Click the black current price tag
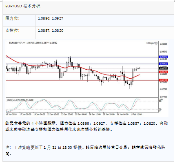 (x=163, y=68)
